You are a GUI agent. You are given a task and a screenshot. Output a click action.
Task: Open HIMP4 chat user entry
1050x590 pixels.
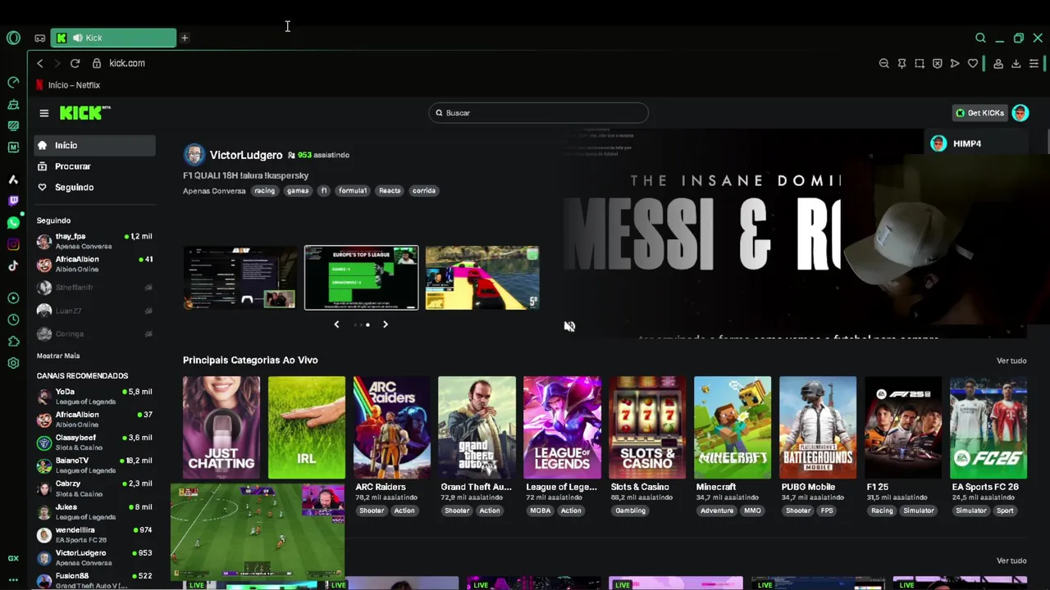click(976, 143)
